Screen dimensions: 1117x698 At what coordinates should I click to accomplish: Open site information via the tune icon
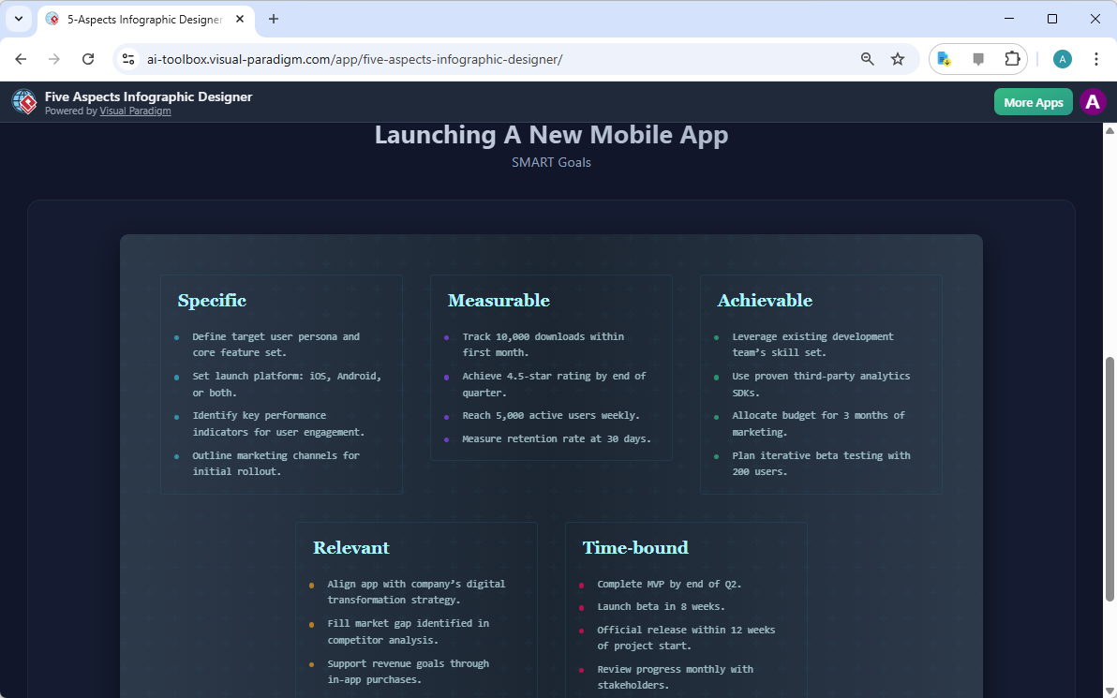(x=127, y=58)
